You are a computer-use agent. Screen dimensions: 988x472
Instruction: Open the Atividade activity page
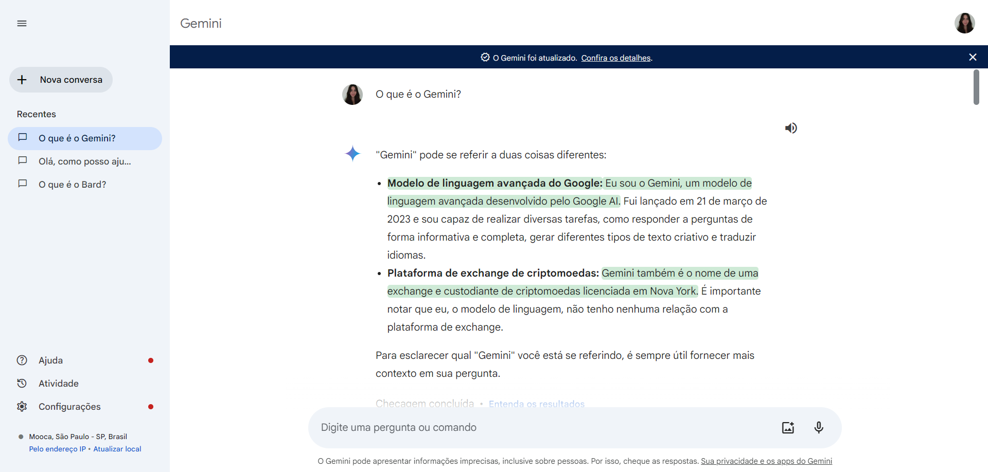(x=85, y=384)
